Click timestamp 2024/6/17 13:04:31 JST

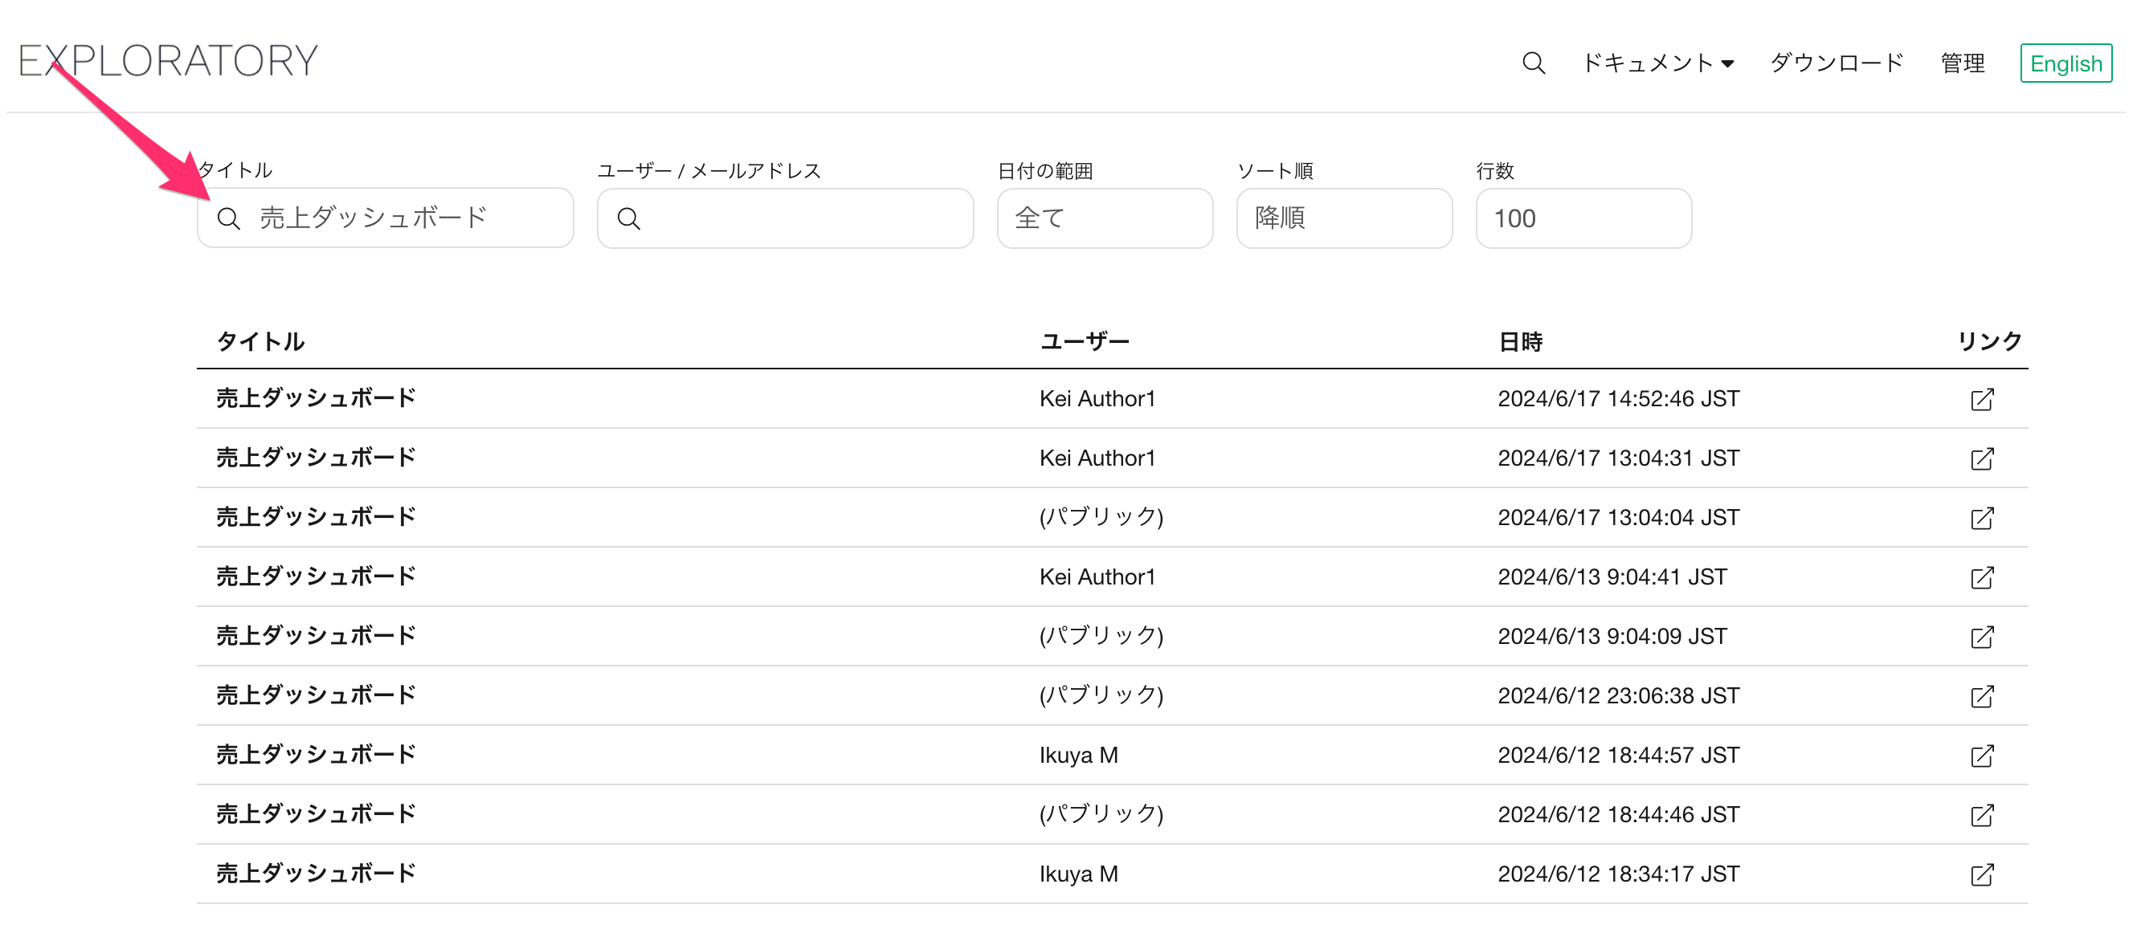(1618, 458)
